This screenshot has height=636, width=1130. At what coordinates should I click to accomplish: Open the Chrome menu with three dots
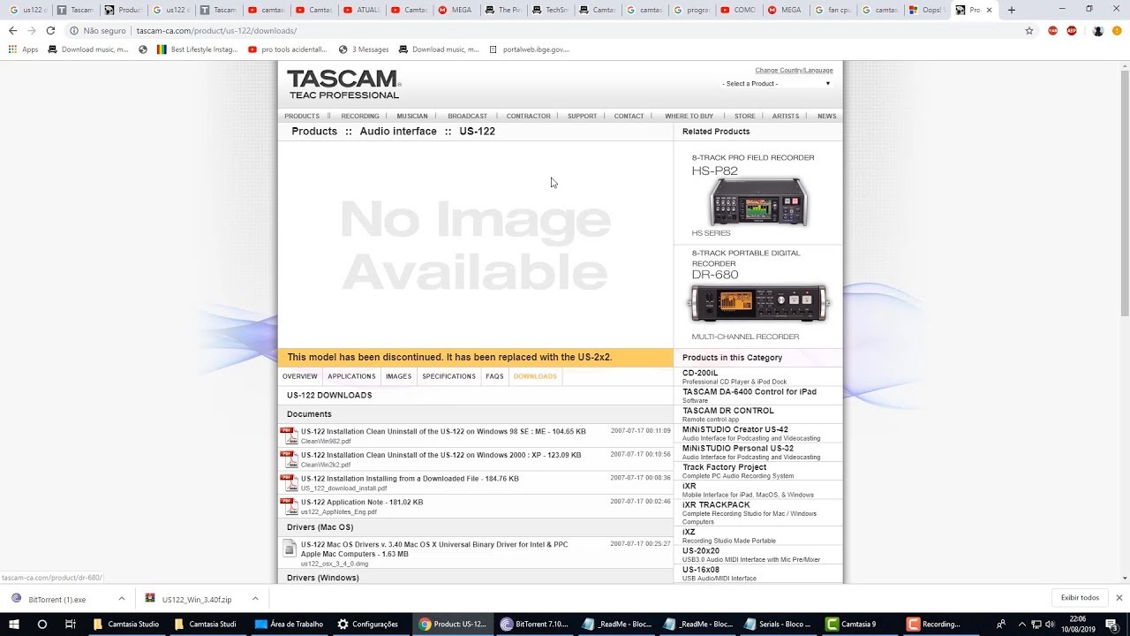point(1118,30)
